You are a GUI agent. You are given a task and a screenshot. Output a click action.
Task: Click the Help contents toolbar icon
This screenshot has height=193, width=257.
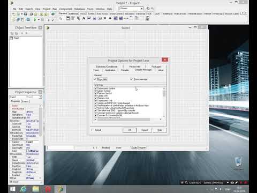[53, 14]
